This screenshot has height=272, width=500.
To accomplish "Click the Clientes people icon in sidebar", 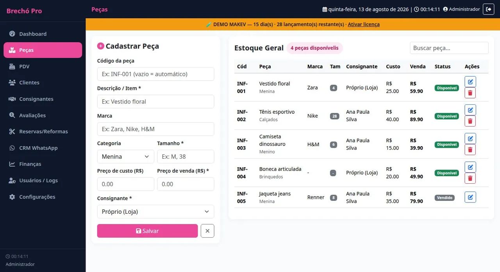I will click(12, 82).
